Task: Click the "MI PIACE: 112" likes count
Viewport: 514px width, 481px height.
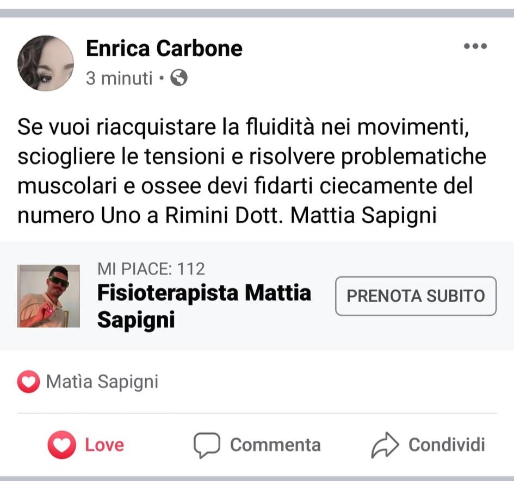Action: pyautogui.click(x=151, y=268)
